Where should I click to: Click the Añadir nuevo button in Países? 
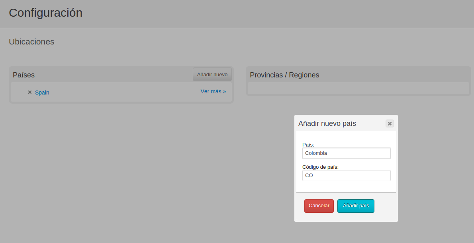click(212, 75)
